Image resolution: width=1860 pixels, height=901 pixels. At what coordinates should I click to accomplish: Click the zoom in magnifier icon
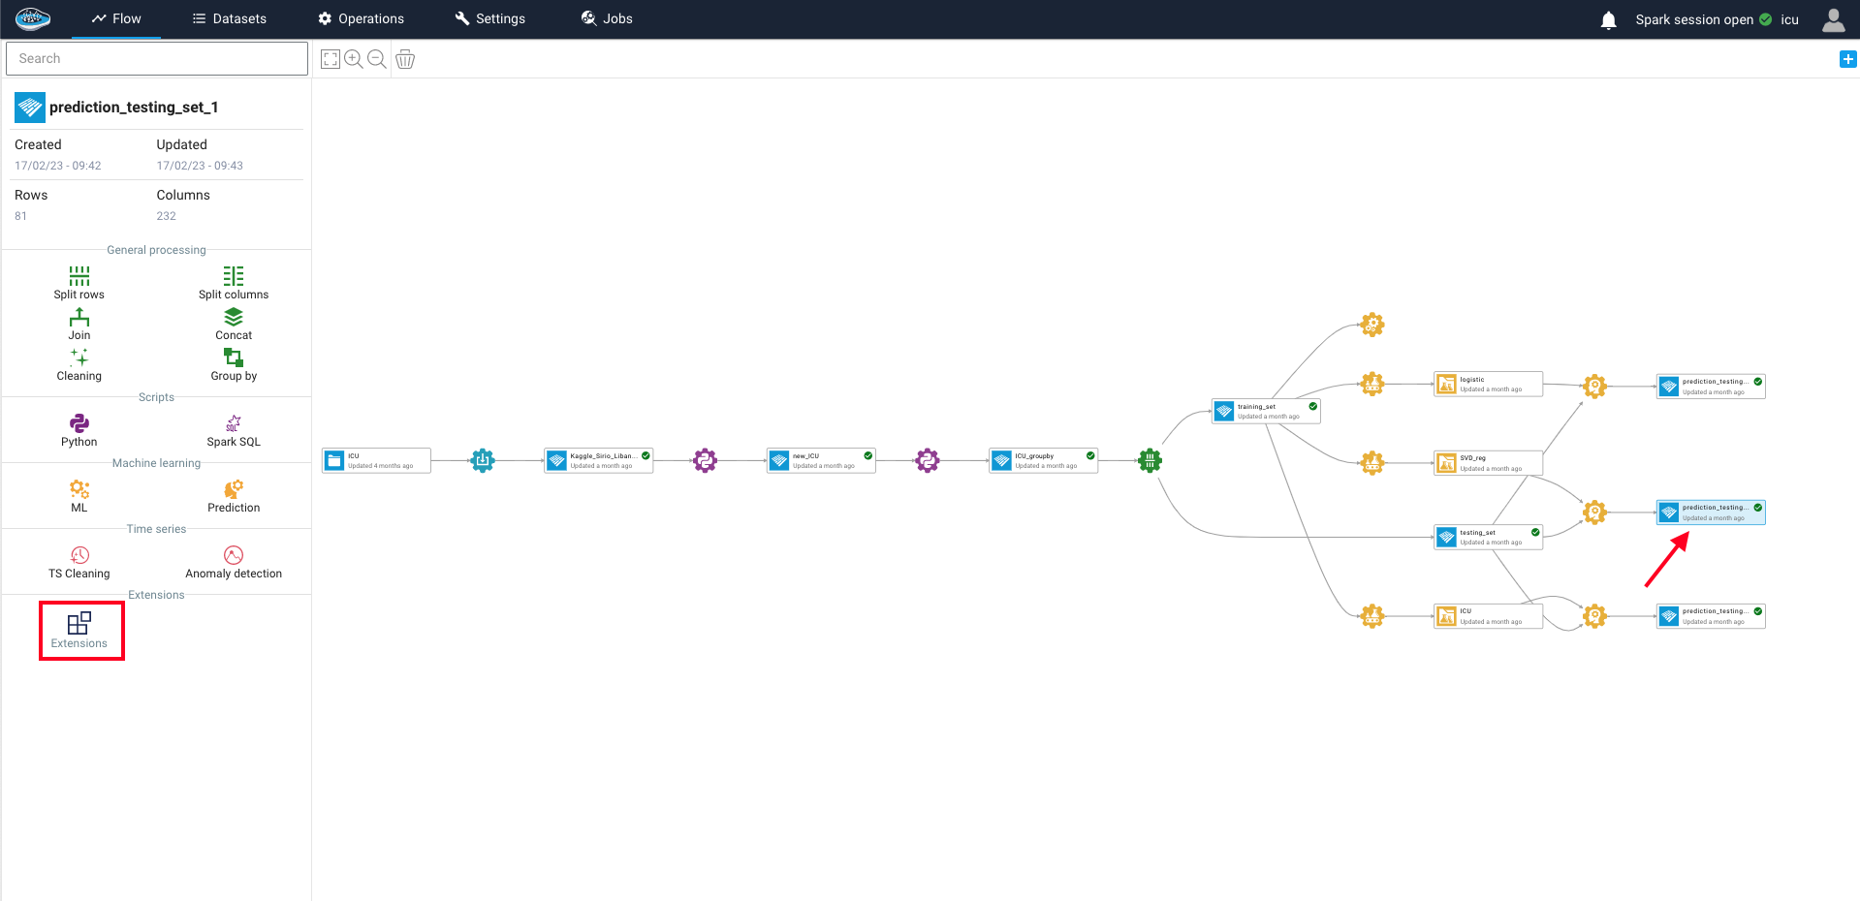(x=354, y=59)
